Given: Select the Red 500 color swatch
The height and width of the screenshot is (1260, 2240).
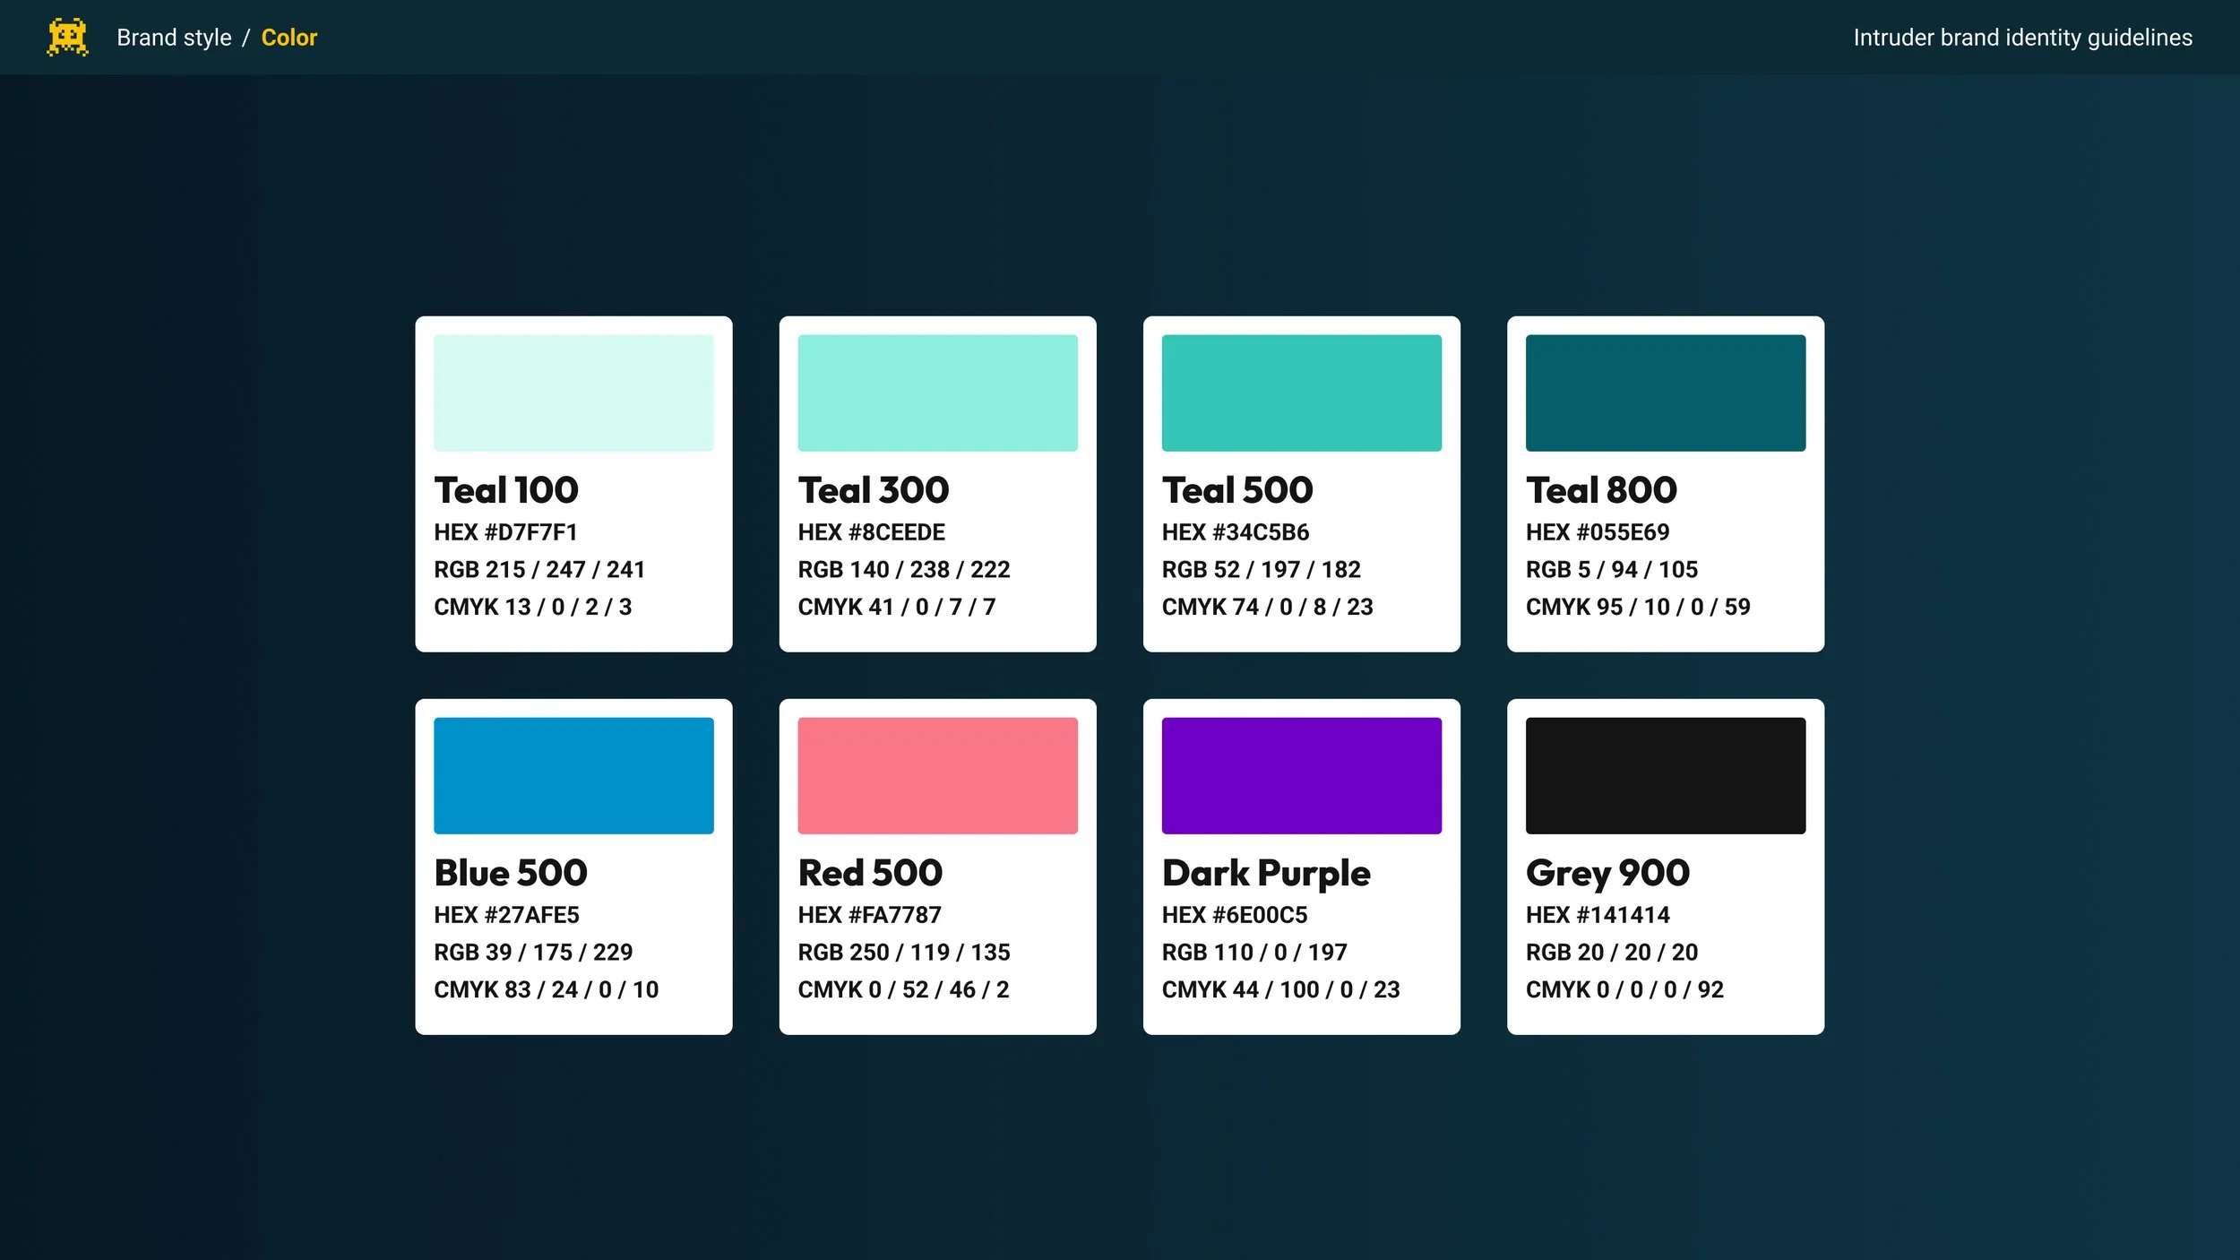Looking at the screenshot, I should [x=938, y=775].
